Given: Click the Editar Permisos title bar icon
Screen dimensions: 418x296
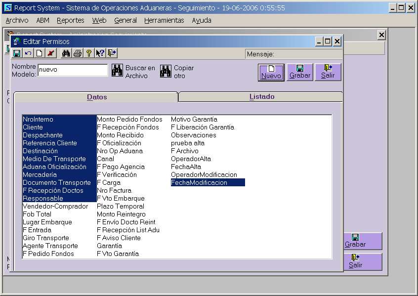Looking at the screenshot, I should click(17, 42).
